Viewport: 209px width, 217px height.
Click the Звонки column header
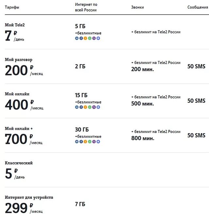point(137,7)
